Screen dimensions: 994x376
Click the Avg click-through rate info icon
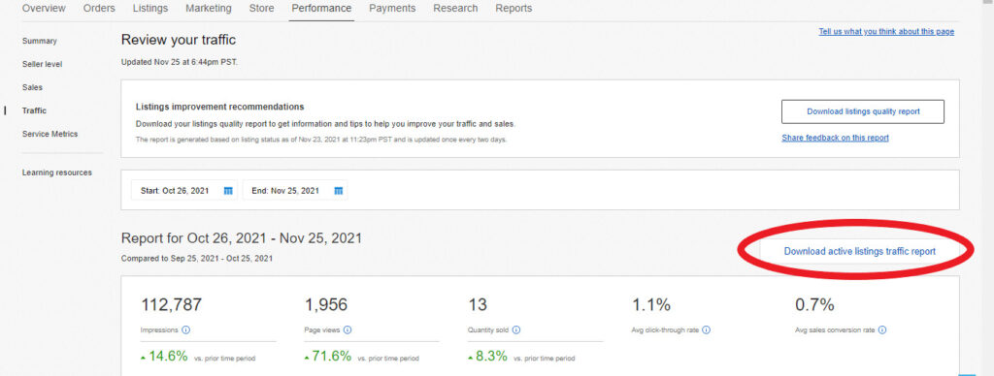point(707,329)
